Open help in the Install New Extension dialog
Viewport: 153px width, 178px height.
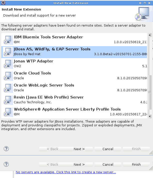(x=6, y=149)
